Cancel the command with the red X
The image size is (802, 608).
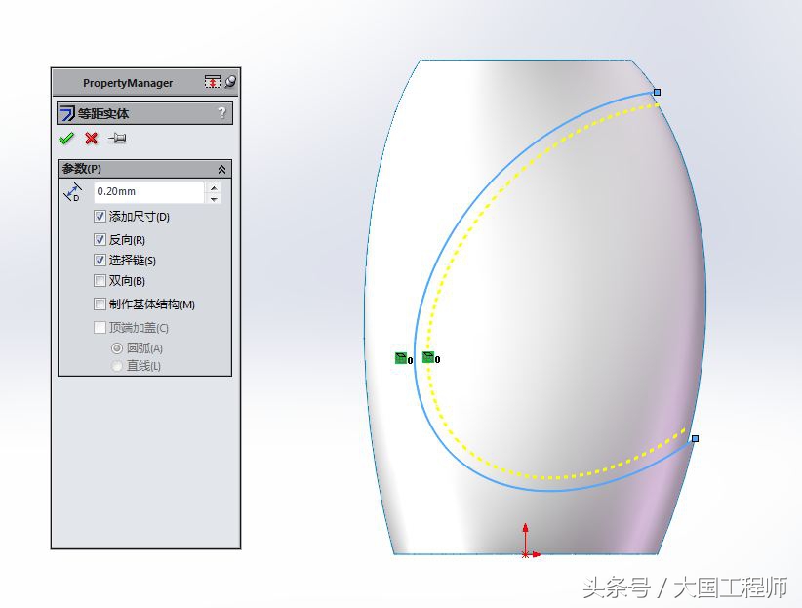click(x=91, y=138)
